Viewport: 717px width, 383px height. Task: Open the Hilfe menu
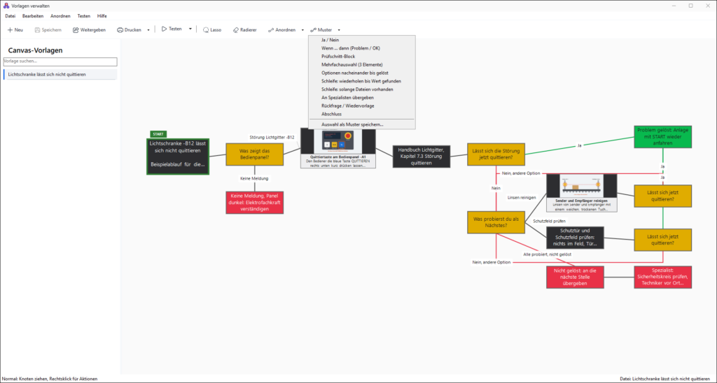102,16
